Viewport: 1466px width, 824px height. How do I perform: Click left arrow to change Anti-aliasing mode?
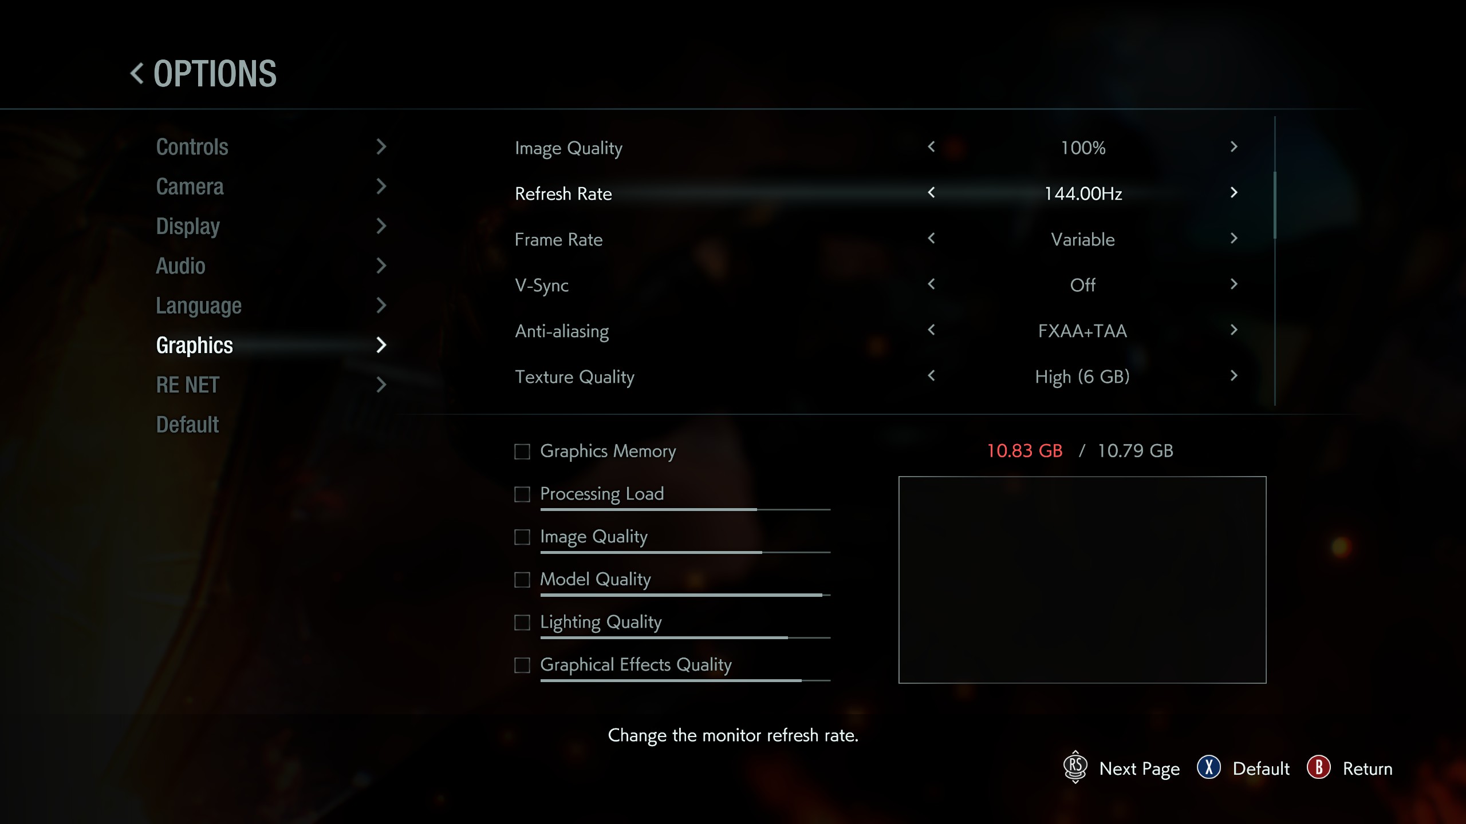pos(931,330)
